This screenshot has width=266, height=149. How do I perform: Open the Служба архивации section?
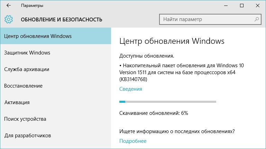pyautogui.click(x=56, y=69)
